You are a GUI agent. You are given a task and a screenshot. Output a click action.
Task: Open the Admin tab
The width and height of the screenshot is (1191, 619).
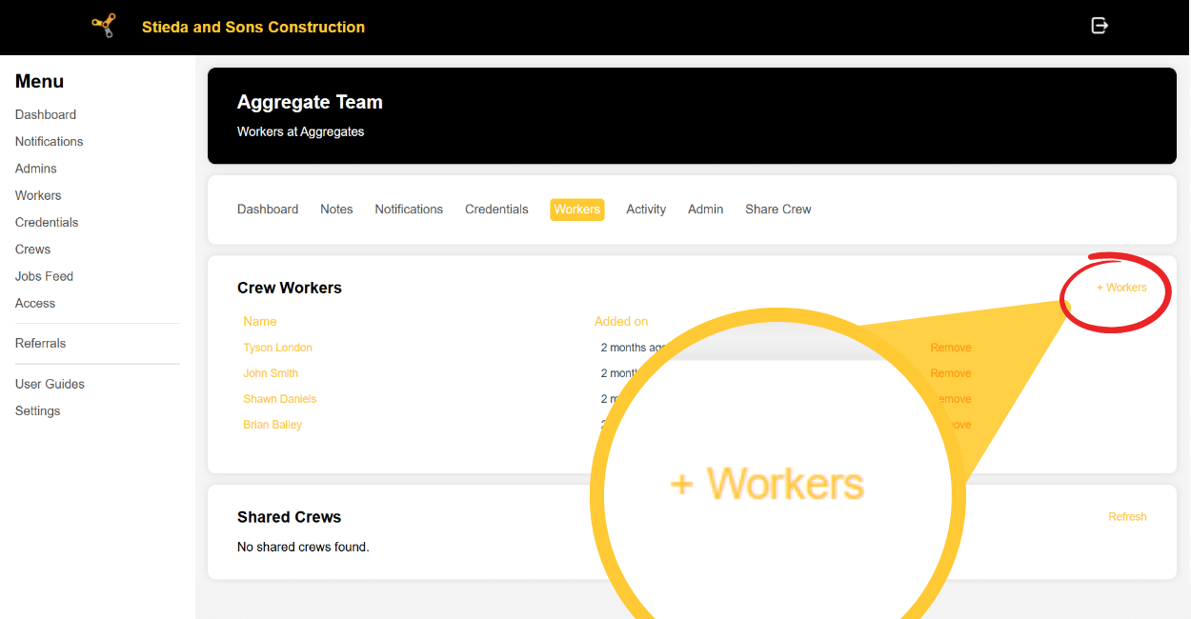pos(706,210)
